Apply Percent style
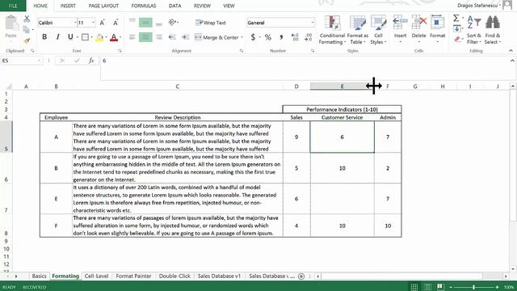Image resolution: width=517 pixels, height=291 pixels. click(x=268, y=37)
